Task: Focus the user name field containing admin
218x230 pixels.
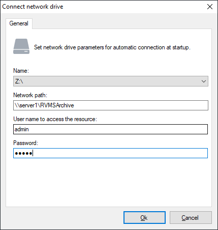Action: pos(111,129)
